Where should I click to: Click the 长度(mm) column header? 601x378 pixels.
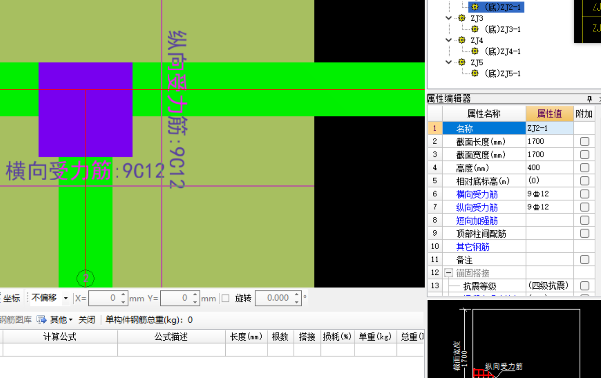(x=246, y=337)
